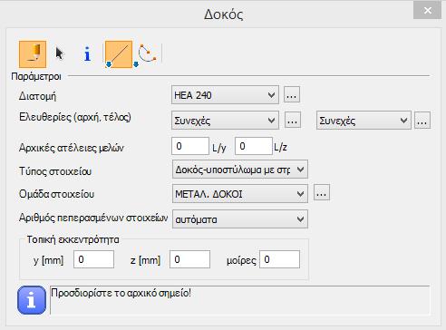Choose the arc beam drawing mode
This screenshot has height=330, width=446.
point(147,53)
